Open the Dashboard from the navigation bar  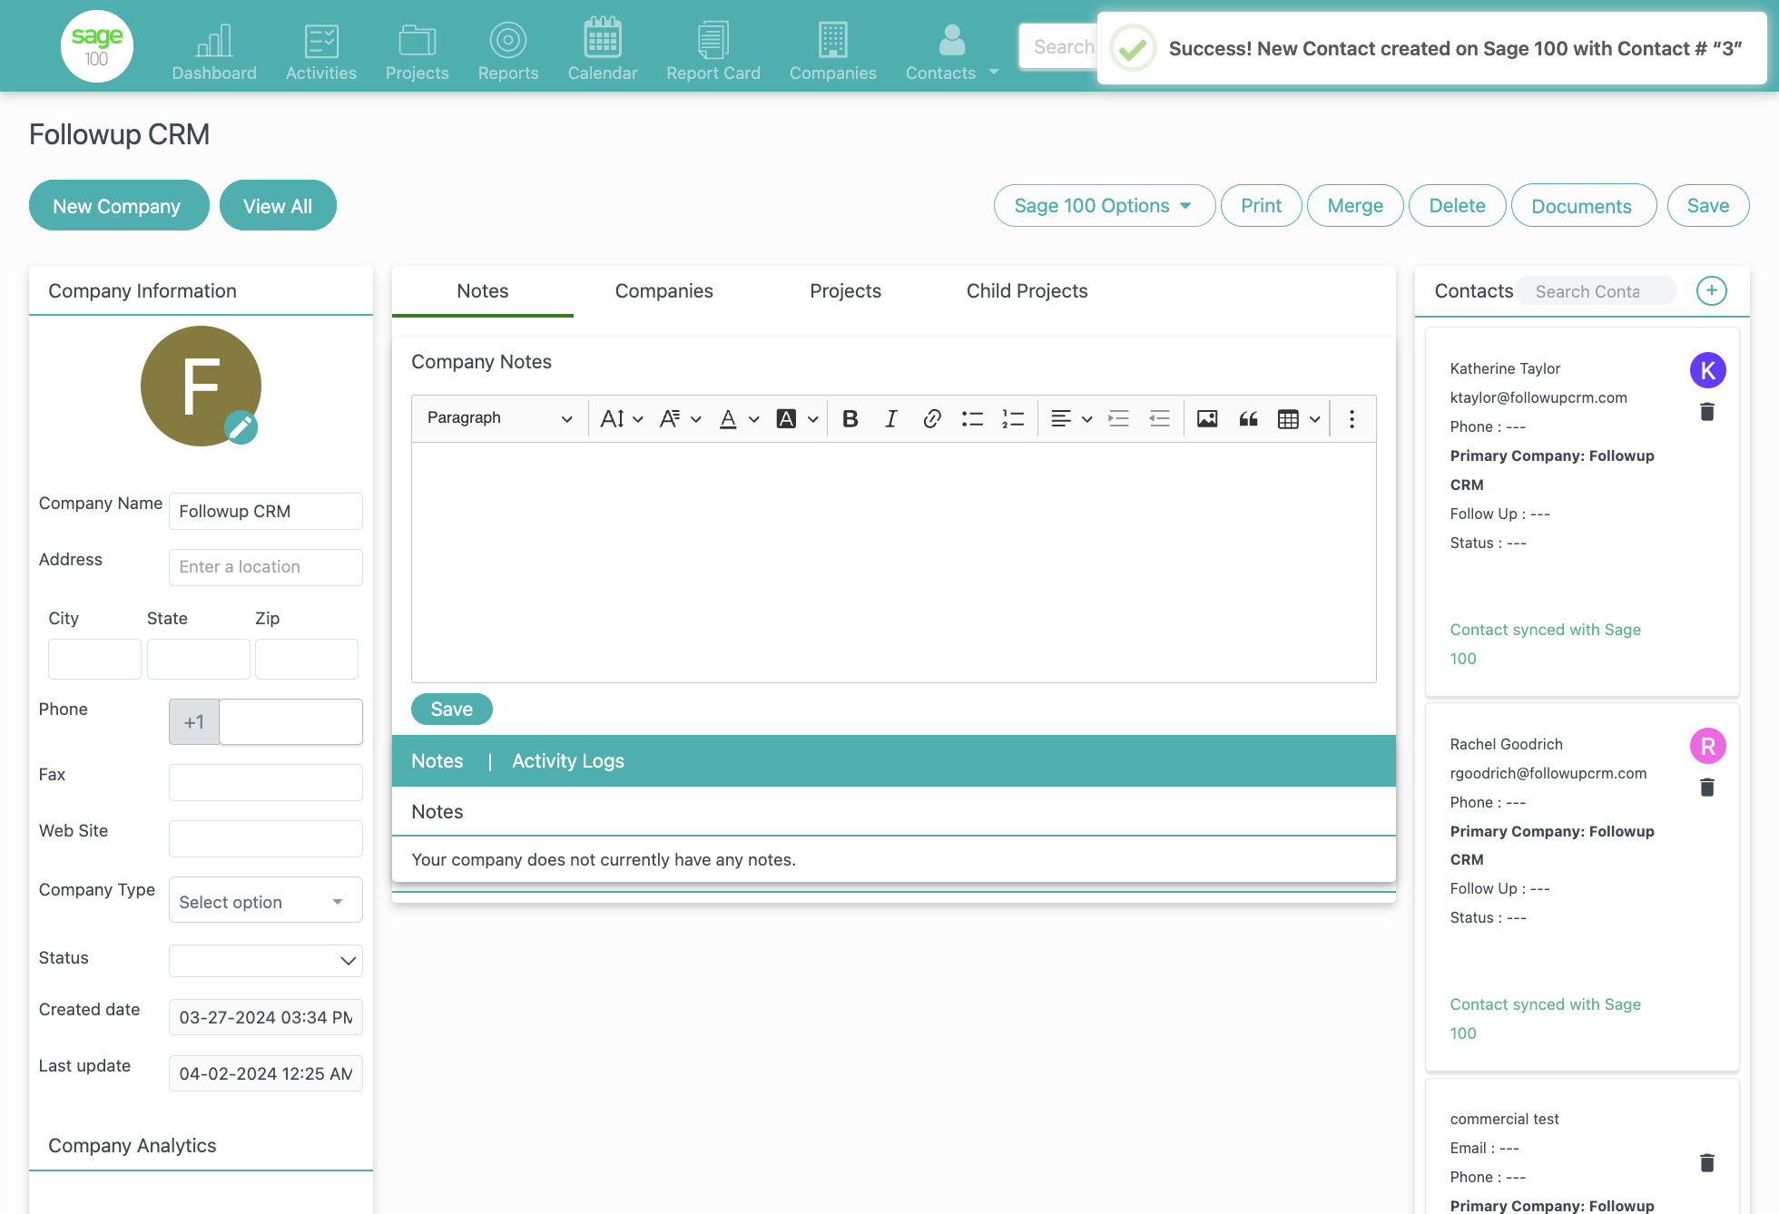[214, 51]
